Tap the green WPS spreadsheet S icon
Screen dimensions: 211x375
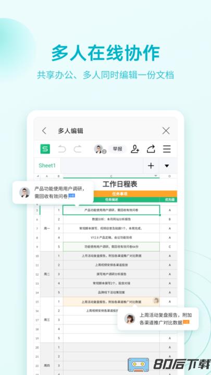[x=45, y=149]
